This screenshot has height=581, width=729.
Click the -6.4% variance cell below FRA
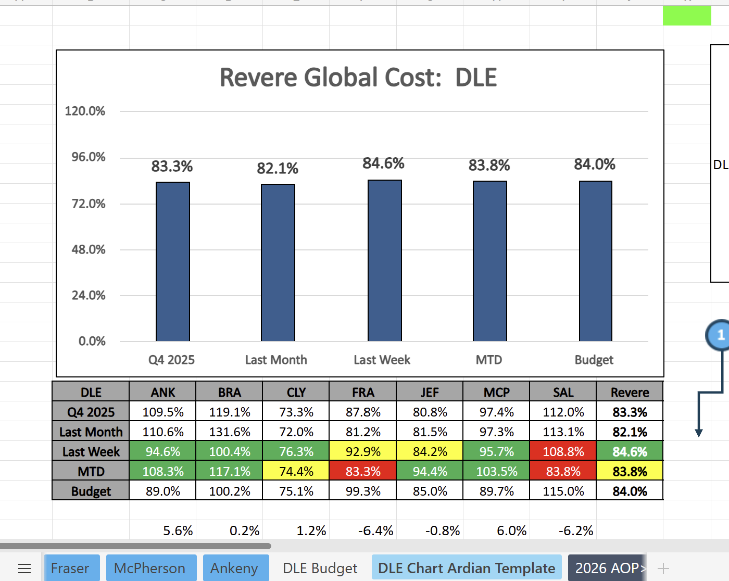[375, 531]
